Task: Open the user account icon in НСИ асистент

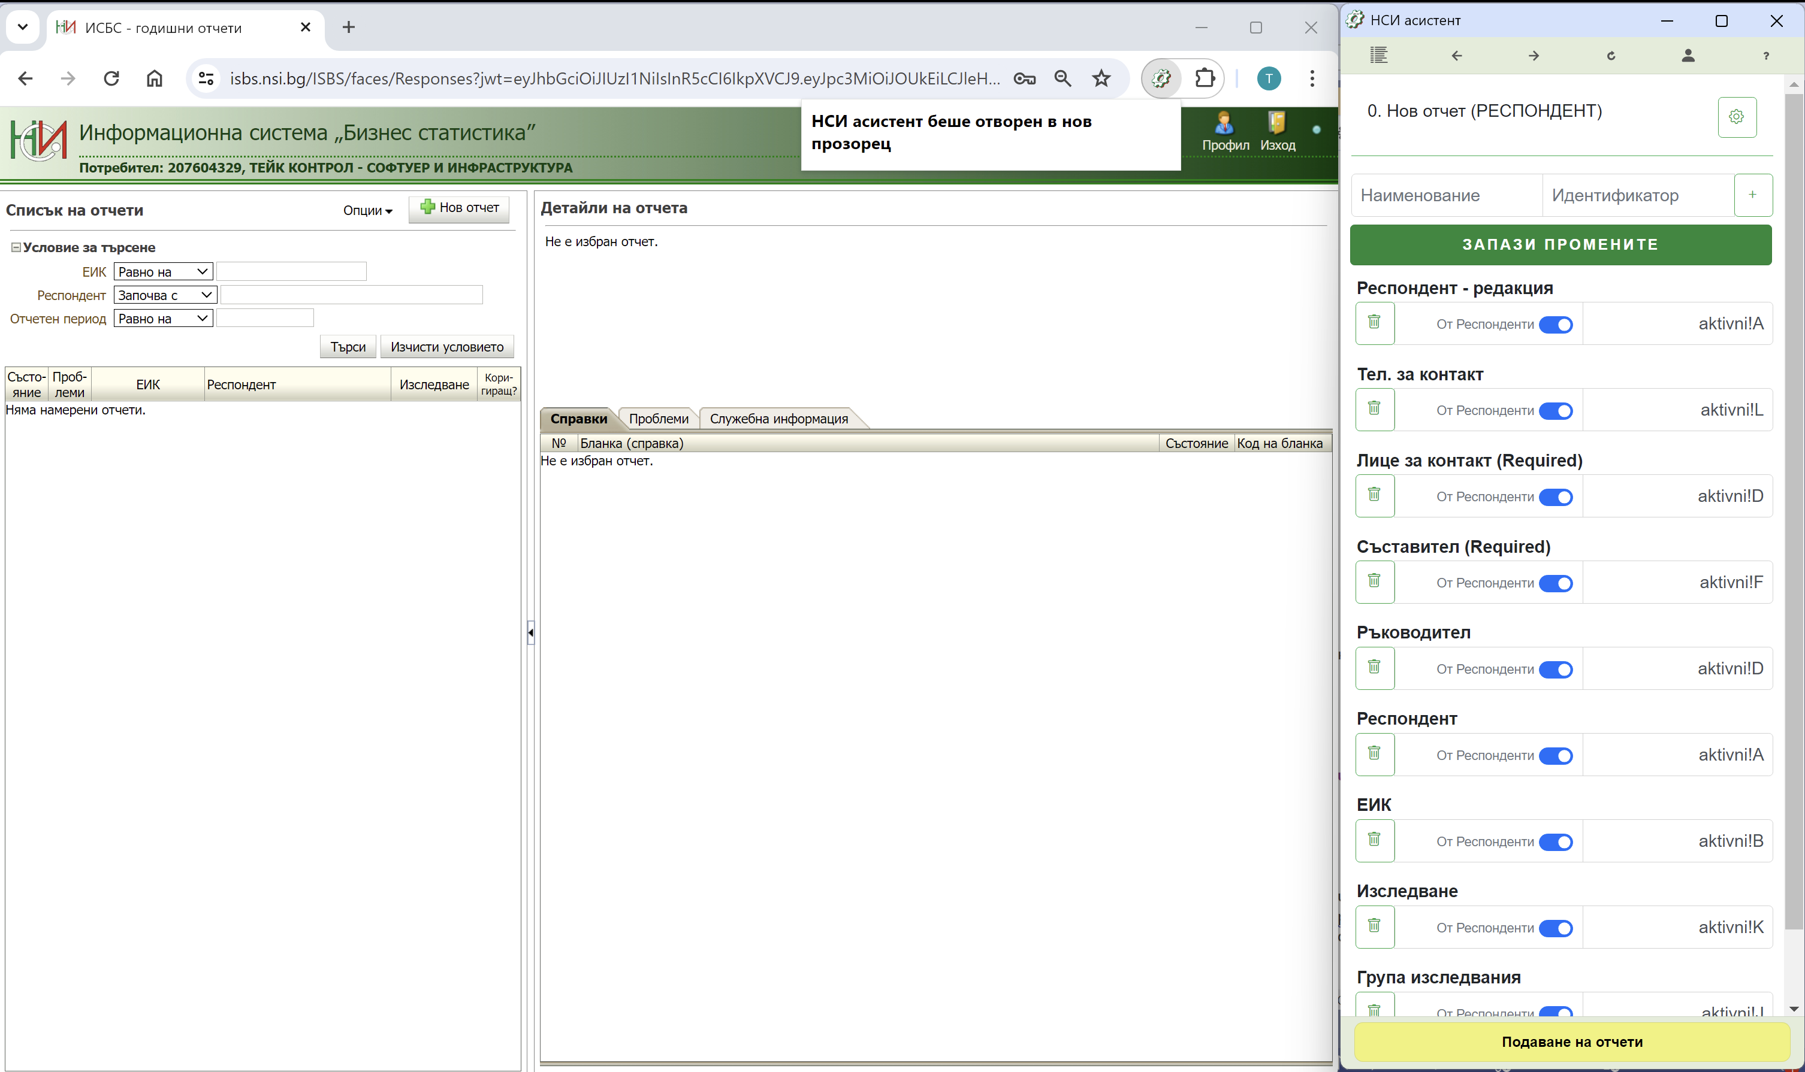Action: coord(1688,56)
